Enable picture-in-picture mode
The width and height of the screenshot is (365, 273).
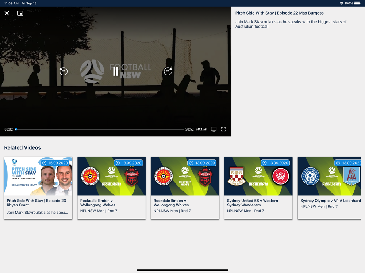[20, 13]
